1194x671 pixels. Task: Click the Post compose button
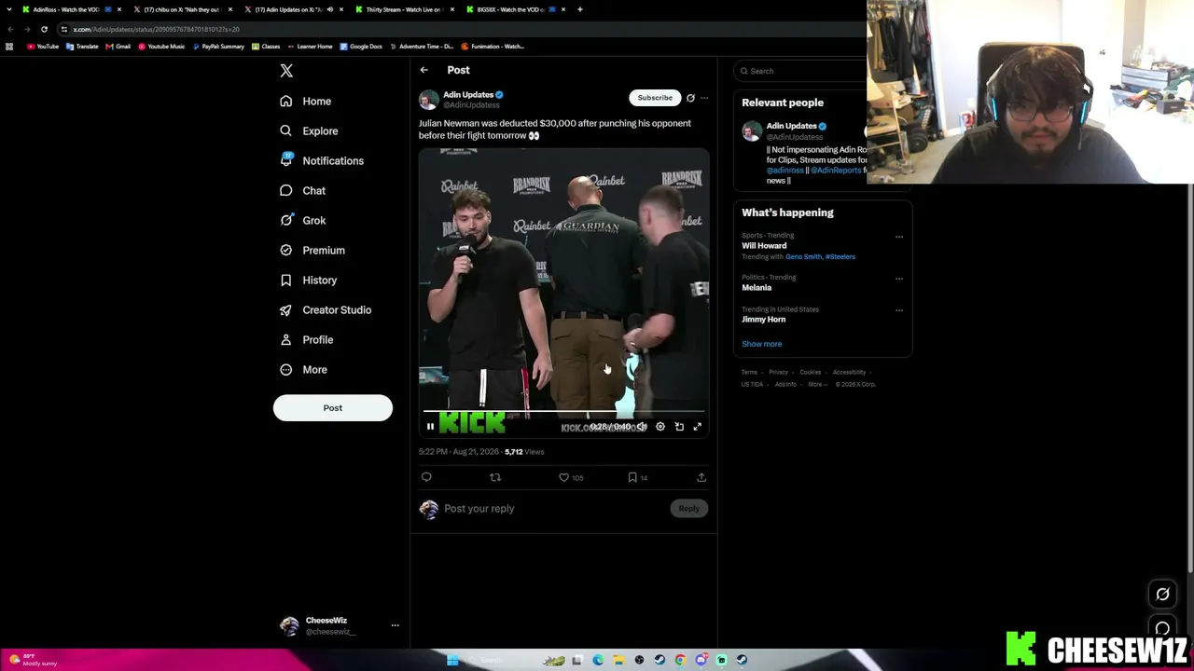click(x=333, y=408)
